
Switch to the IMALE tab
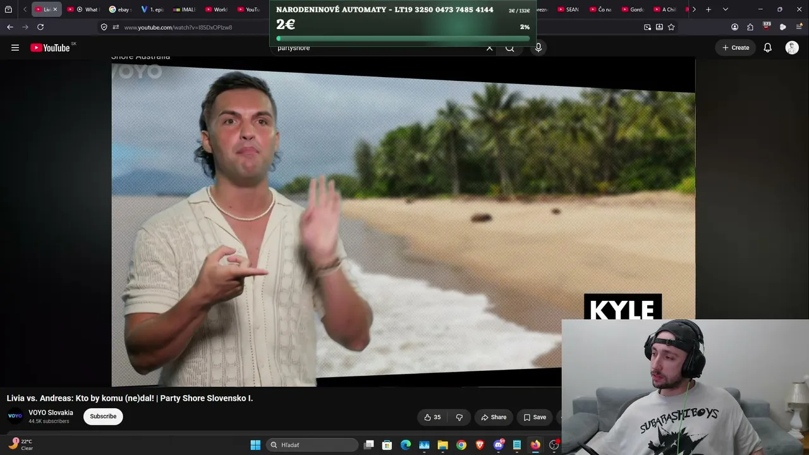[184, 9]
